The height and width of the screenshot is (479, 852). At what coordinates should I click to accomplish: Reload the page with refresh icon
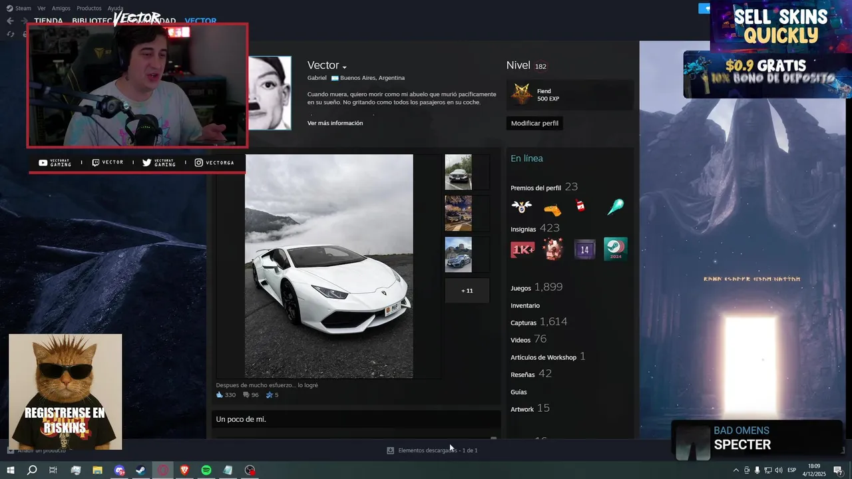(9, 34)
